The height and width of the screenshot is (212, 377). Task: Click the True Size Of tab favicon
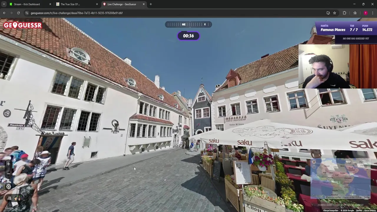coord(58,4)
